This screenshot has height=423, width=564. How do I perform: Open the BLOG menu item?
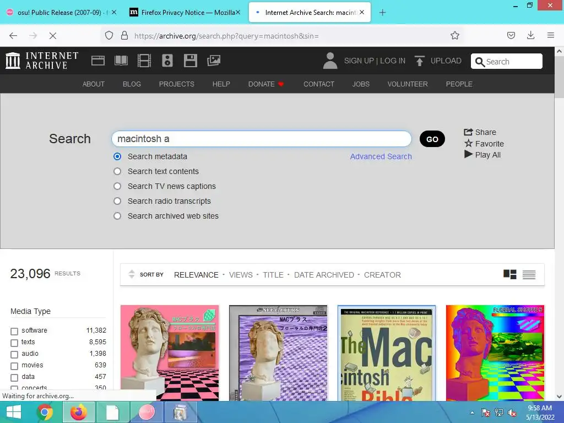(x=132, y=84)
